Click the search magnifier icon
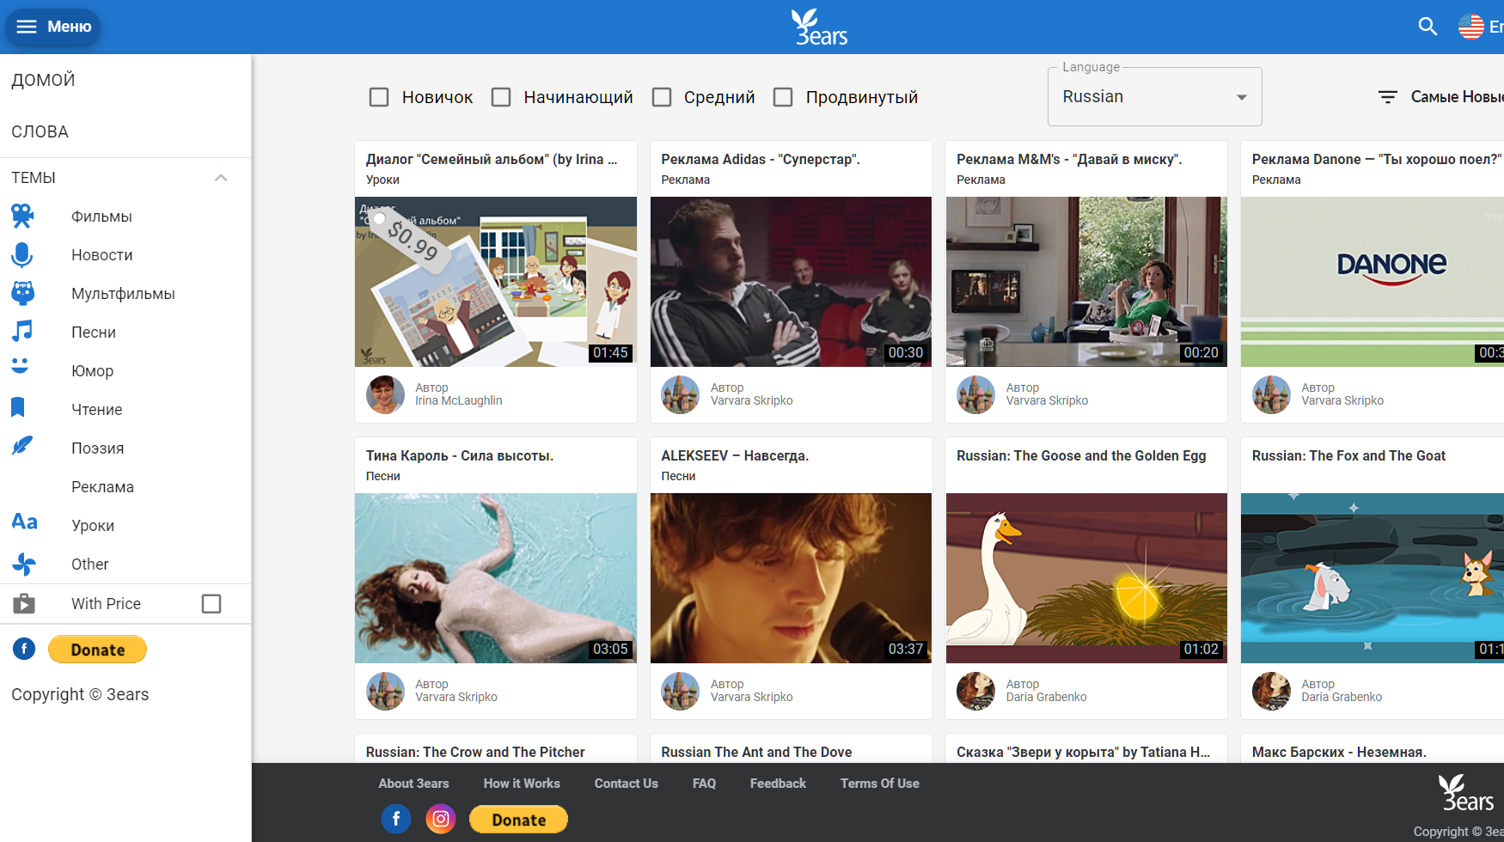This screenshot has width=1504, height=842. coord(1428,27)
